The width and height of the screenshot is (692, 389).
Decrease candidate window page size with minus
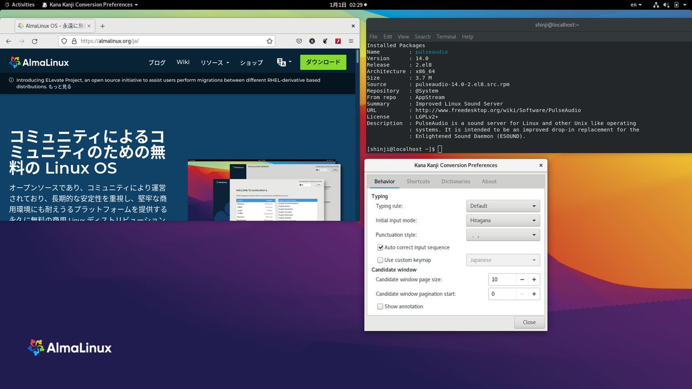click(x=522, y=280)
